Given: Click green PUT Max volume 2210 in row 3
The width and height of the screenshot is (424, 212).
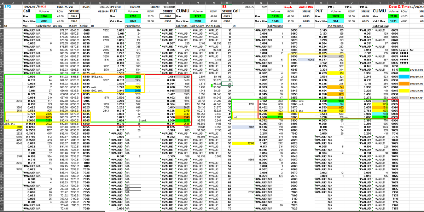Looking at the screenshot, I should click(x=133, y=16).
